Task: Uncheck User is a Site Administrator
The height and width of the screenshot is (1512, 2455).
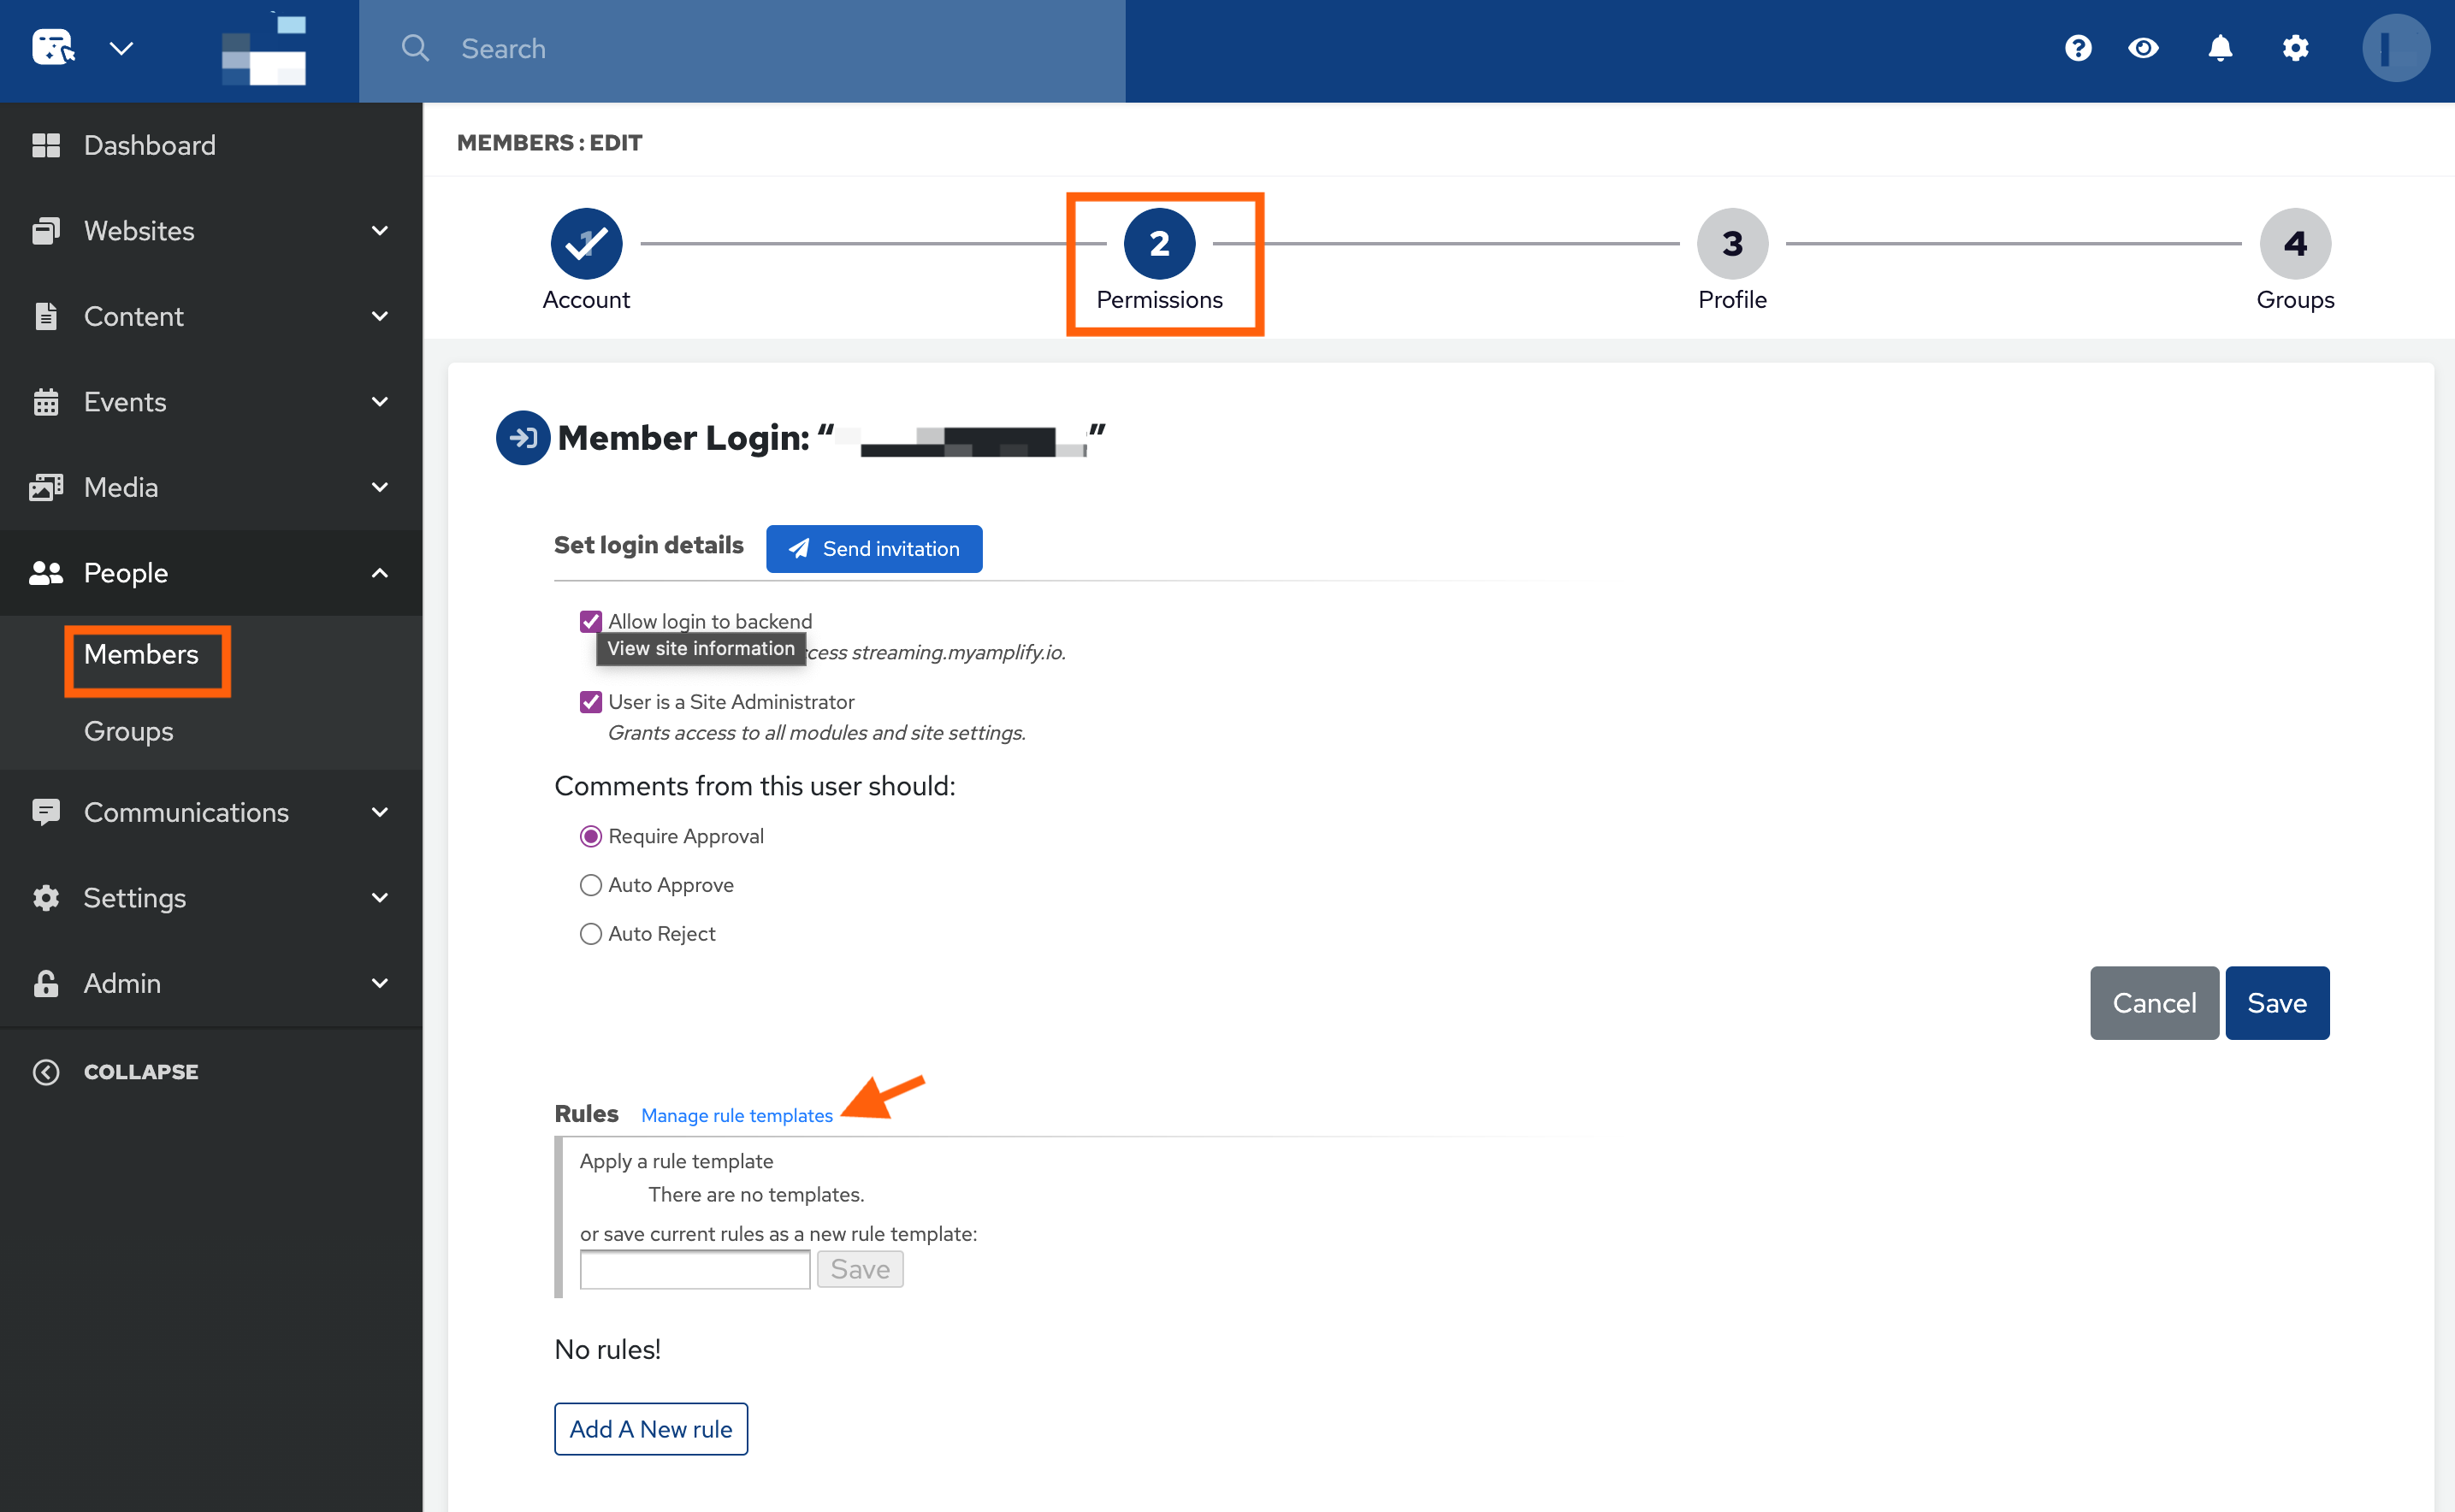Action: pyautogui.click(x=591, y=702)
